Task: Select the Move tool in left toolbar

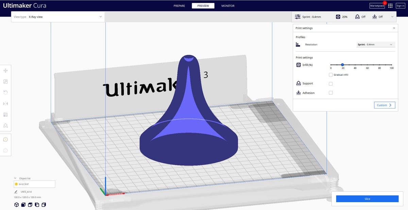Action: point(5,71)
